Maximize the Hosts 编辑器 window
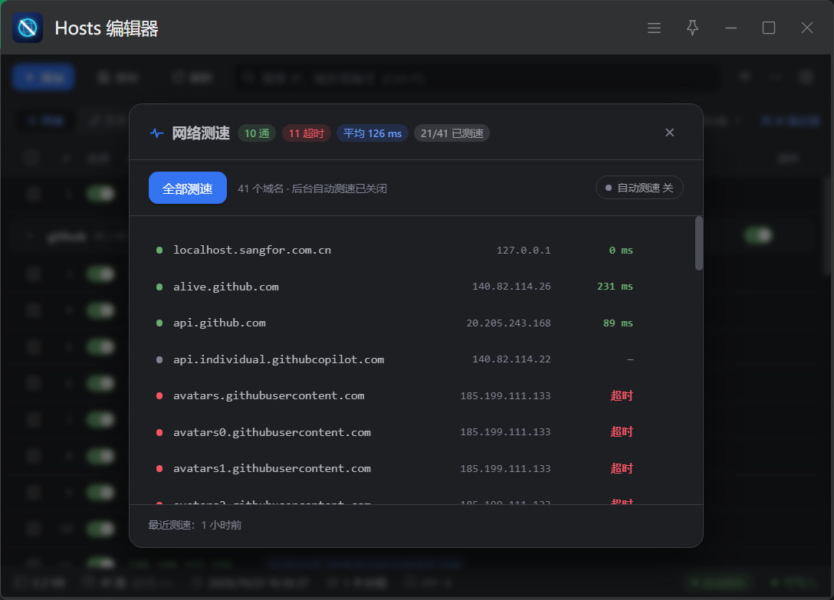Viewport: 834px width, 600px height. click(x=769, y=28)
